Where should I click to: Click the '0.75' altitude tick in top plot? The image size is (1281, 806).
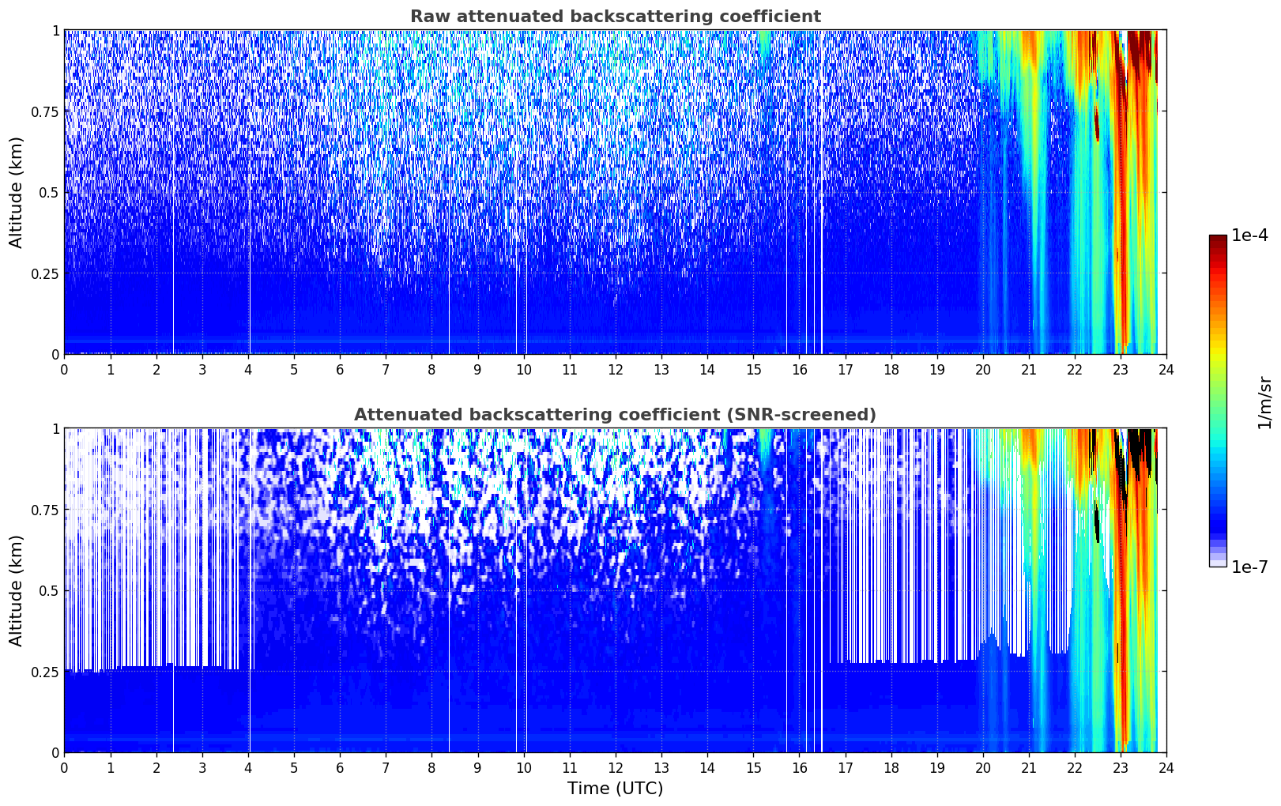click(x=45, y=111)
